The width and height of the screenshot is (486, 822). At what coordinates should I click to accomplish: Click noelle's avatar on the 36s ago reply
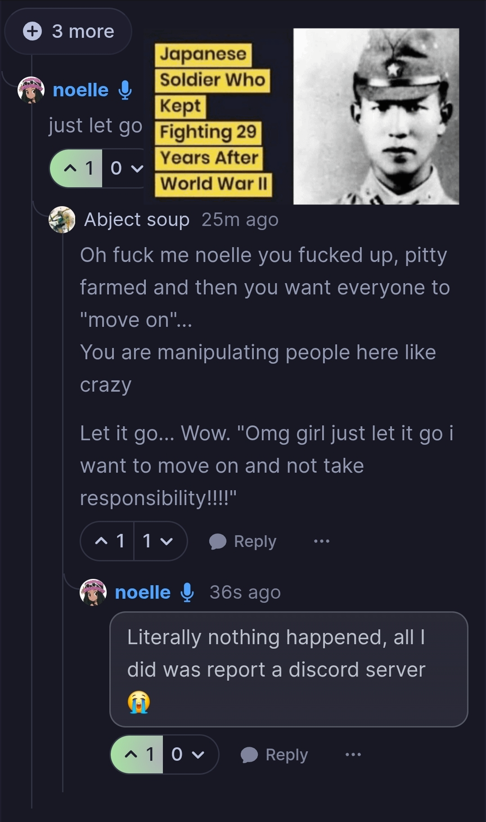[x=93, y=592]
